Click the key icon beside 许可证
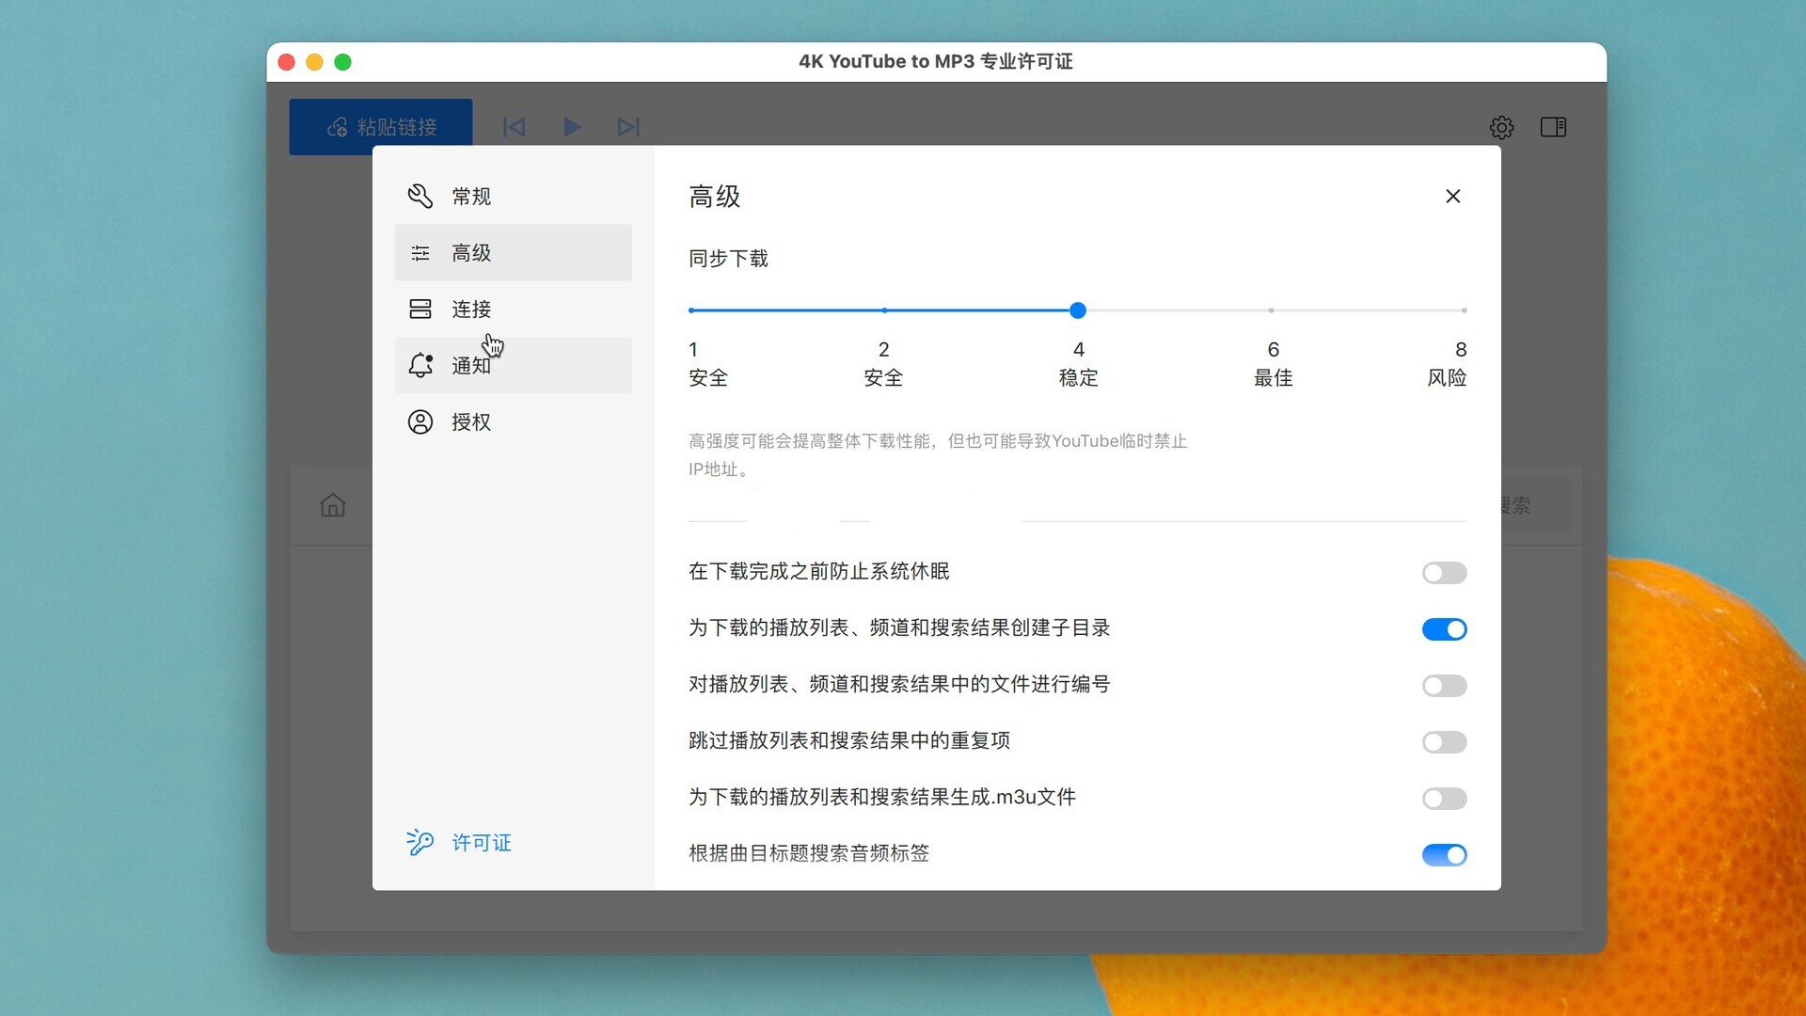The image size is (1806, 1016). click(x=420, y=842)
